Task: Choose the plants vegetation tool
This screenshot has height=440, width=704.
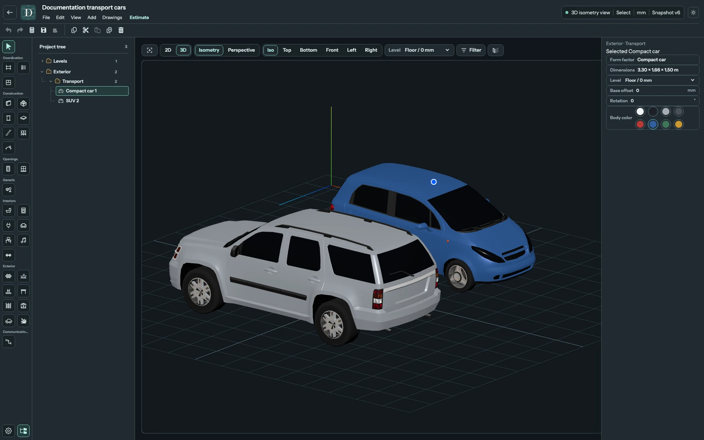Action: tap(23, 321)
